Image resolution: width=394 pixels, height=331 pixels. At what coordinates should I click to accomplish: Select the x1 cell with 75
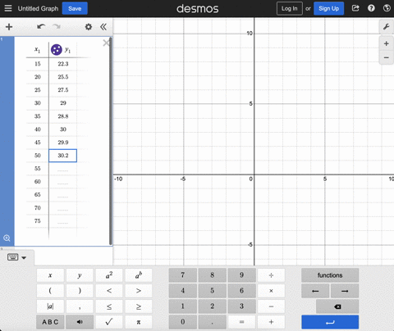coord(38,221)
